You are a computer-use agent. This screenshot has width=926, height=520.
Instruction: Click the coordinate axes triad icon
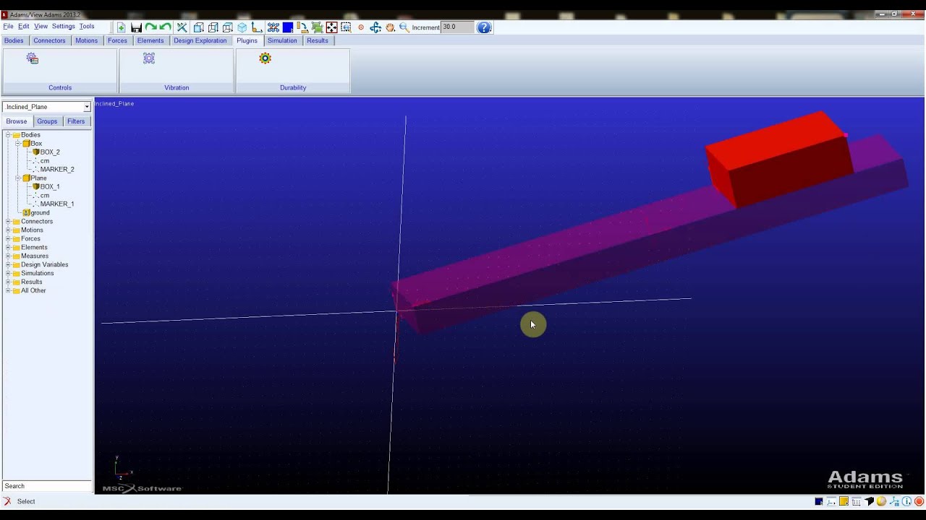256,27
